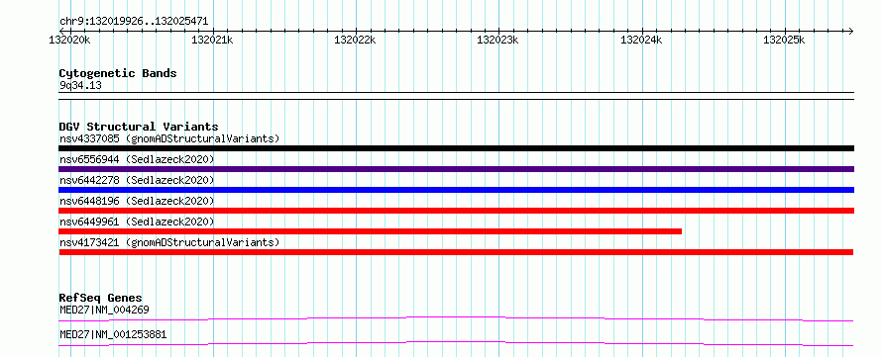Click the 9q34.13 cytogenetic band bar
The width and height of the screenshot is (882, 357).
[x=456, y=96]
